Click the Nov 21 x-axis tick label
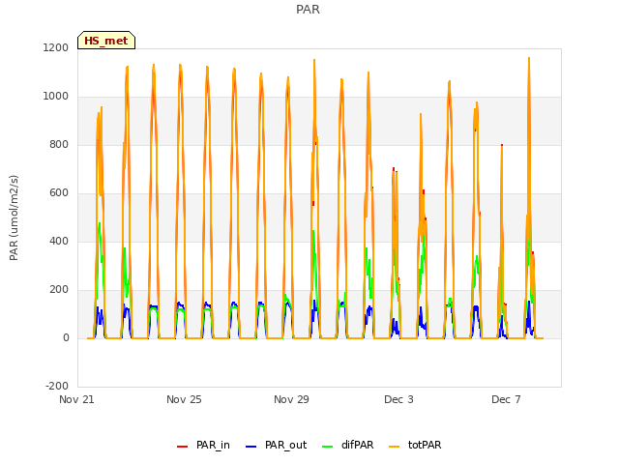This screenshot has height=464, width=619. coord(76,399)
